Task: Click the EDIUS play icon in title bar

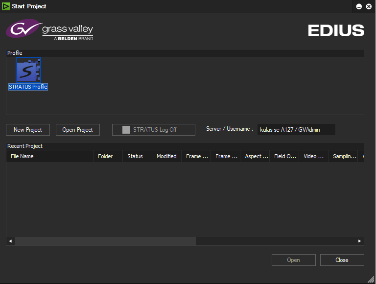Action: coord(6,6)
